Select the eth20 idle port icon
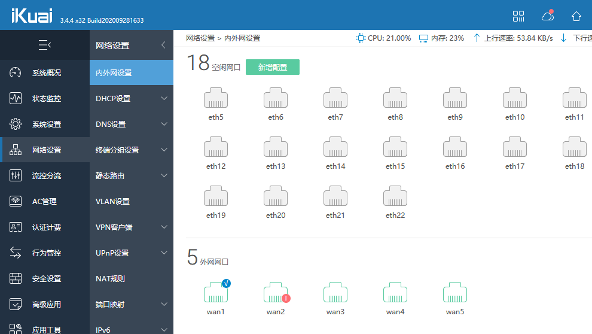 [276, 196]
